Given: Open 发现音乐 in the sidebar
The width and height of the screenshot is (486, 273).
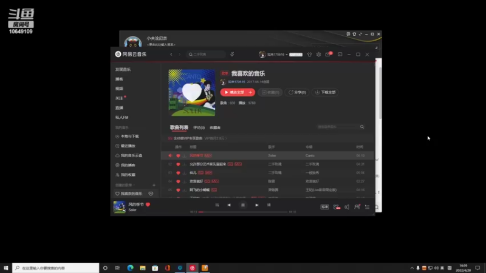Looking at the screenshot, I should coord(123,69).
